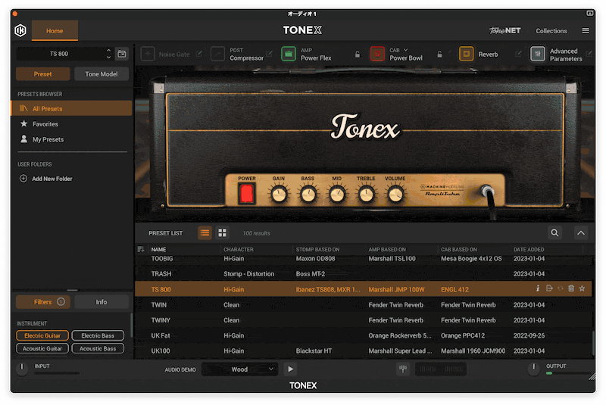Click the Compressor module icon
Image resolution: width=606 pixels, height=405 pixels.
[217, 54]
